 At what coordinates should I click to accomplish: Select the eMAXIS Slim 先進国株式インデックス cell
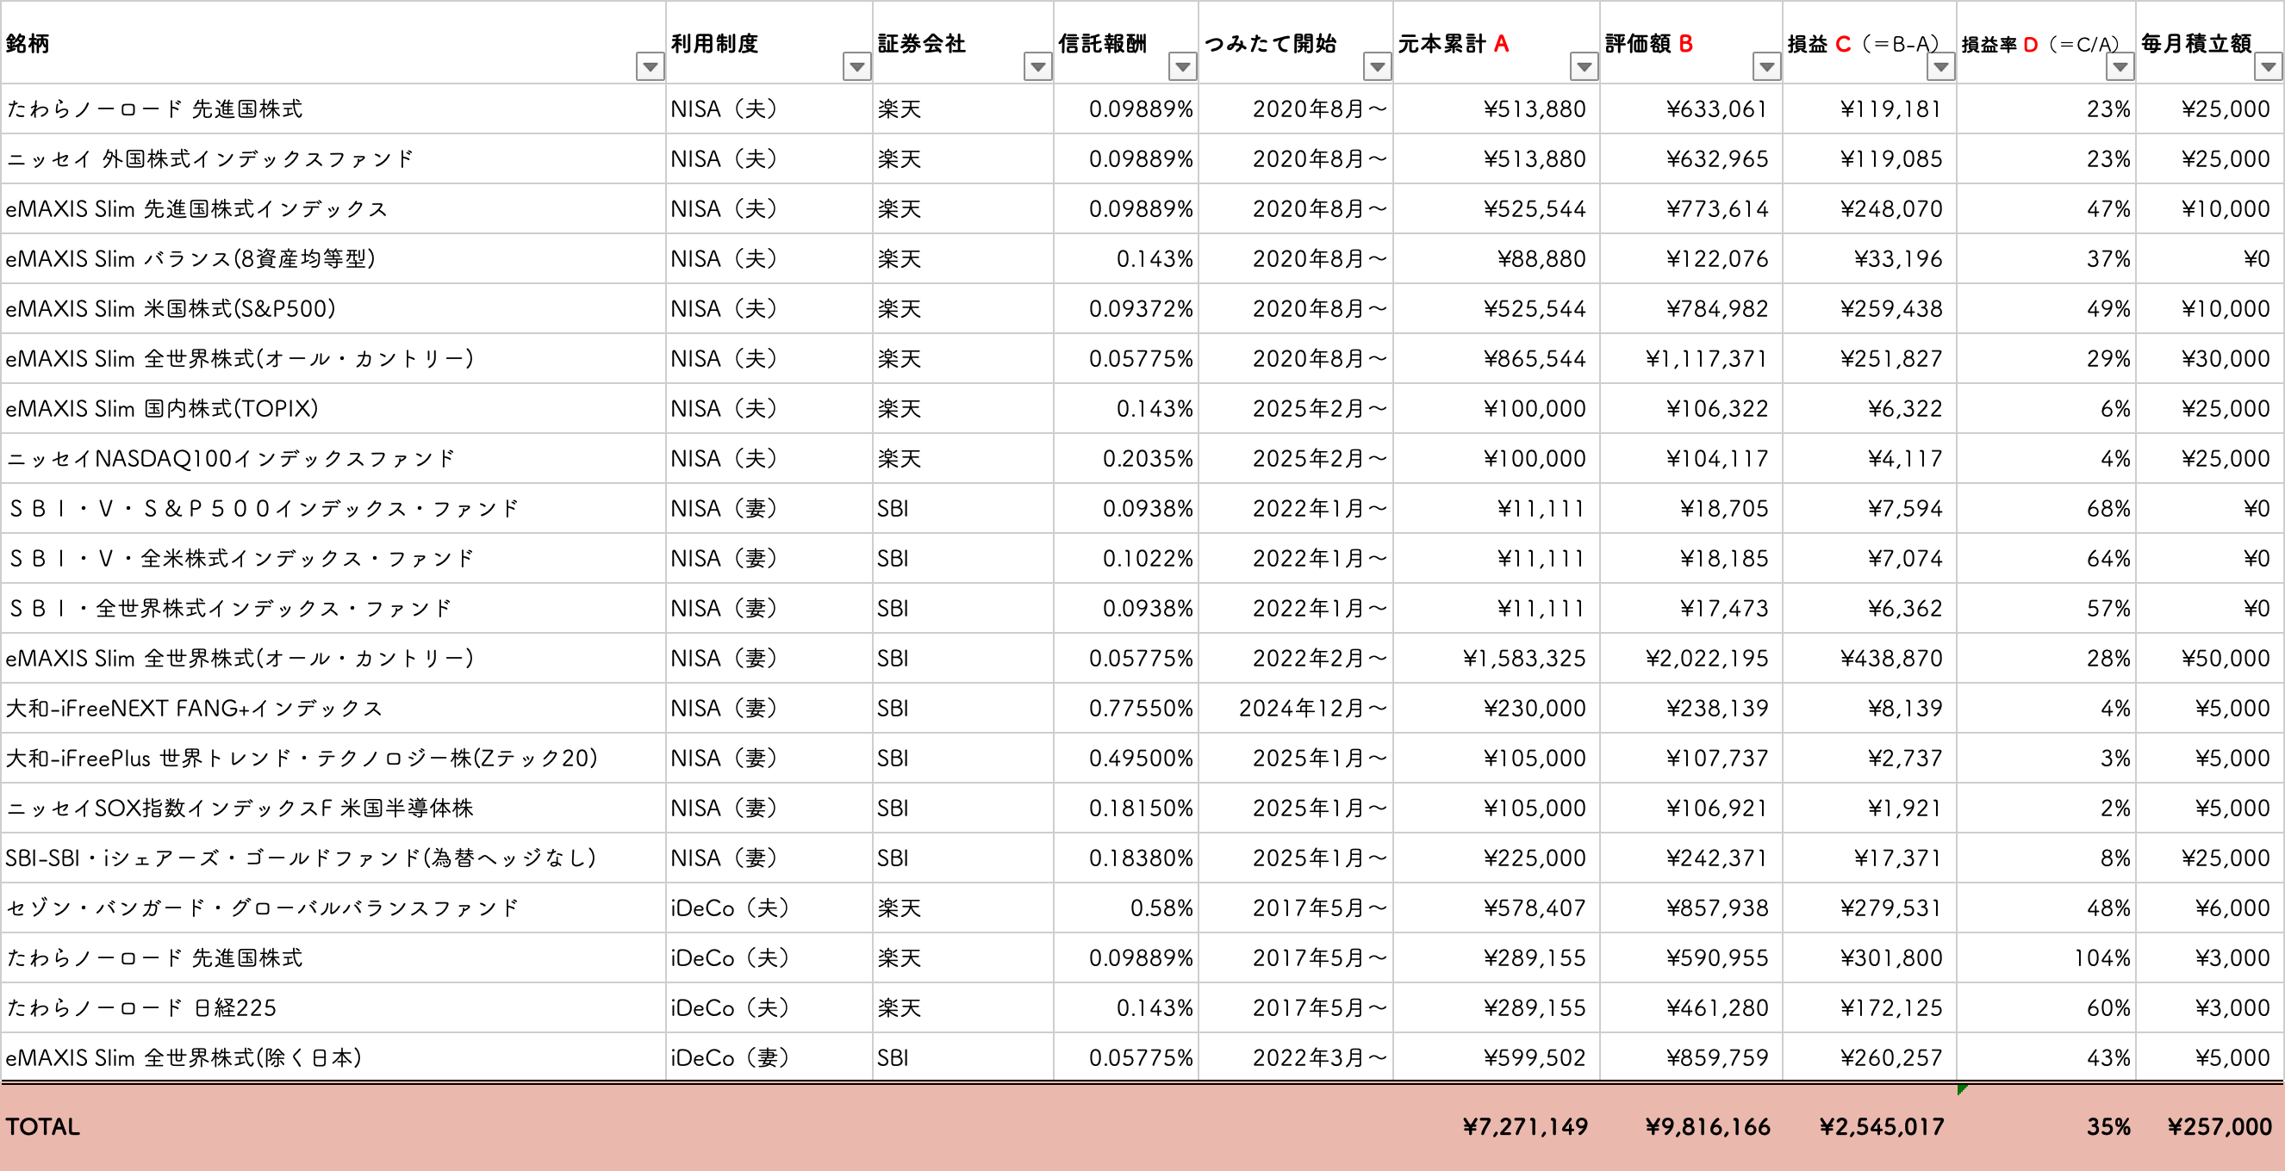(333, 208)
